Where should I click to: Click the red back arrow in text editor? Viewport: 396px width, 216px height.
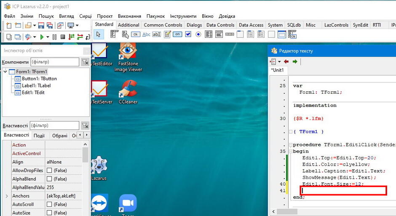286,61
